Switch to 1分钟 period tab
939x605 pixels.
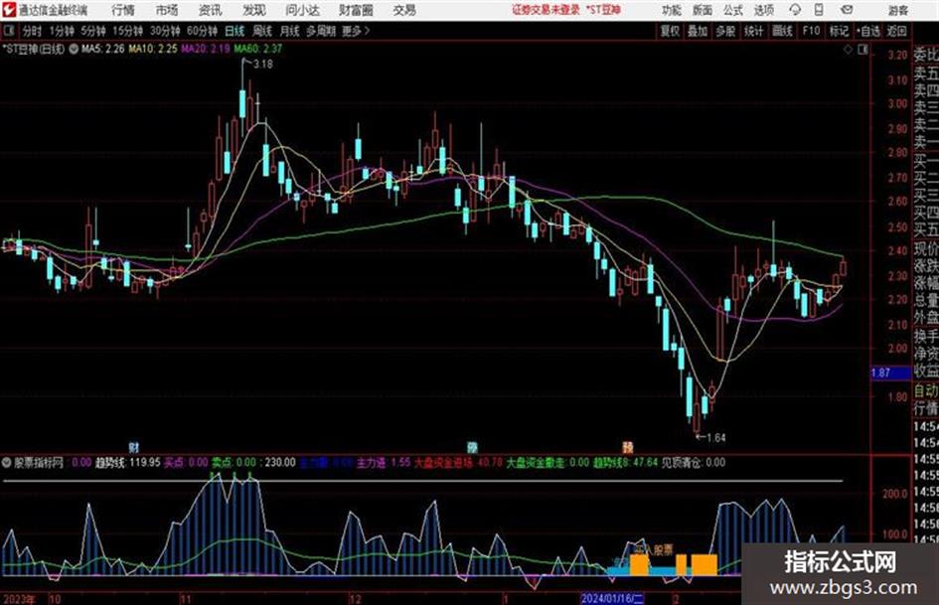(x=62, y=31)
